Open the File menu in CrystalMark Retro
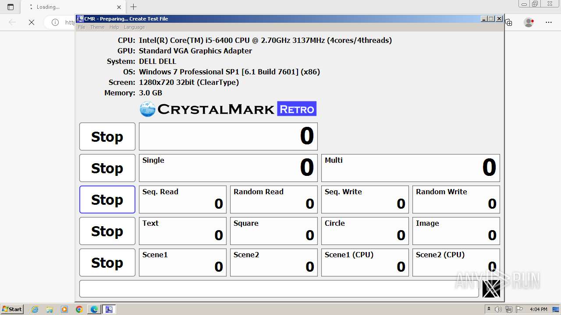561x315 pixels. tap(82, 27)
